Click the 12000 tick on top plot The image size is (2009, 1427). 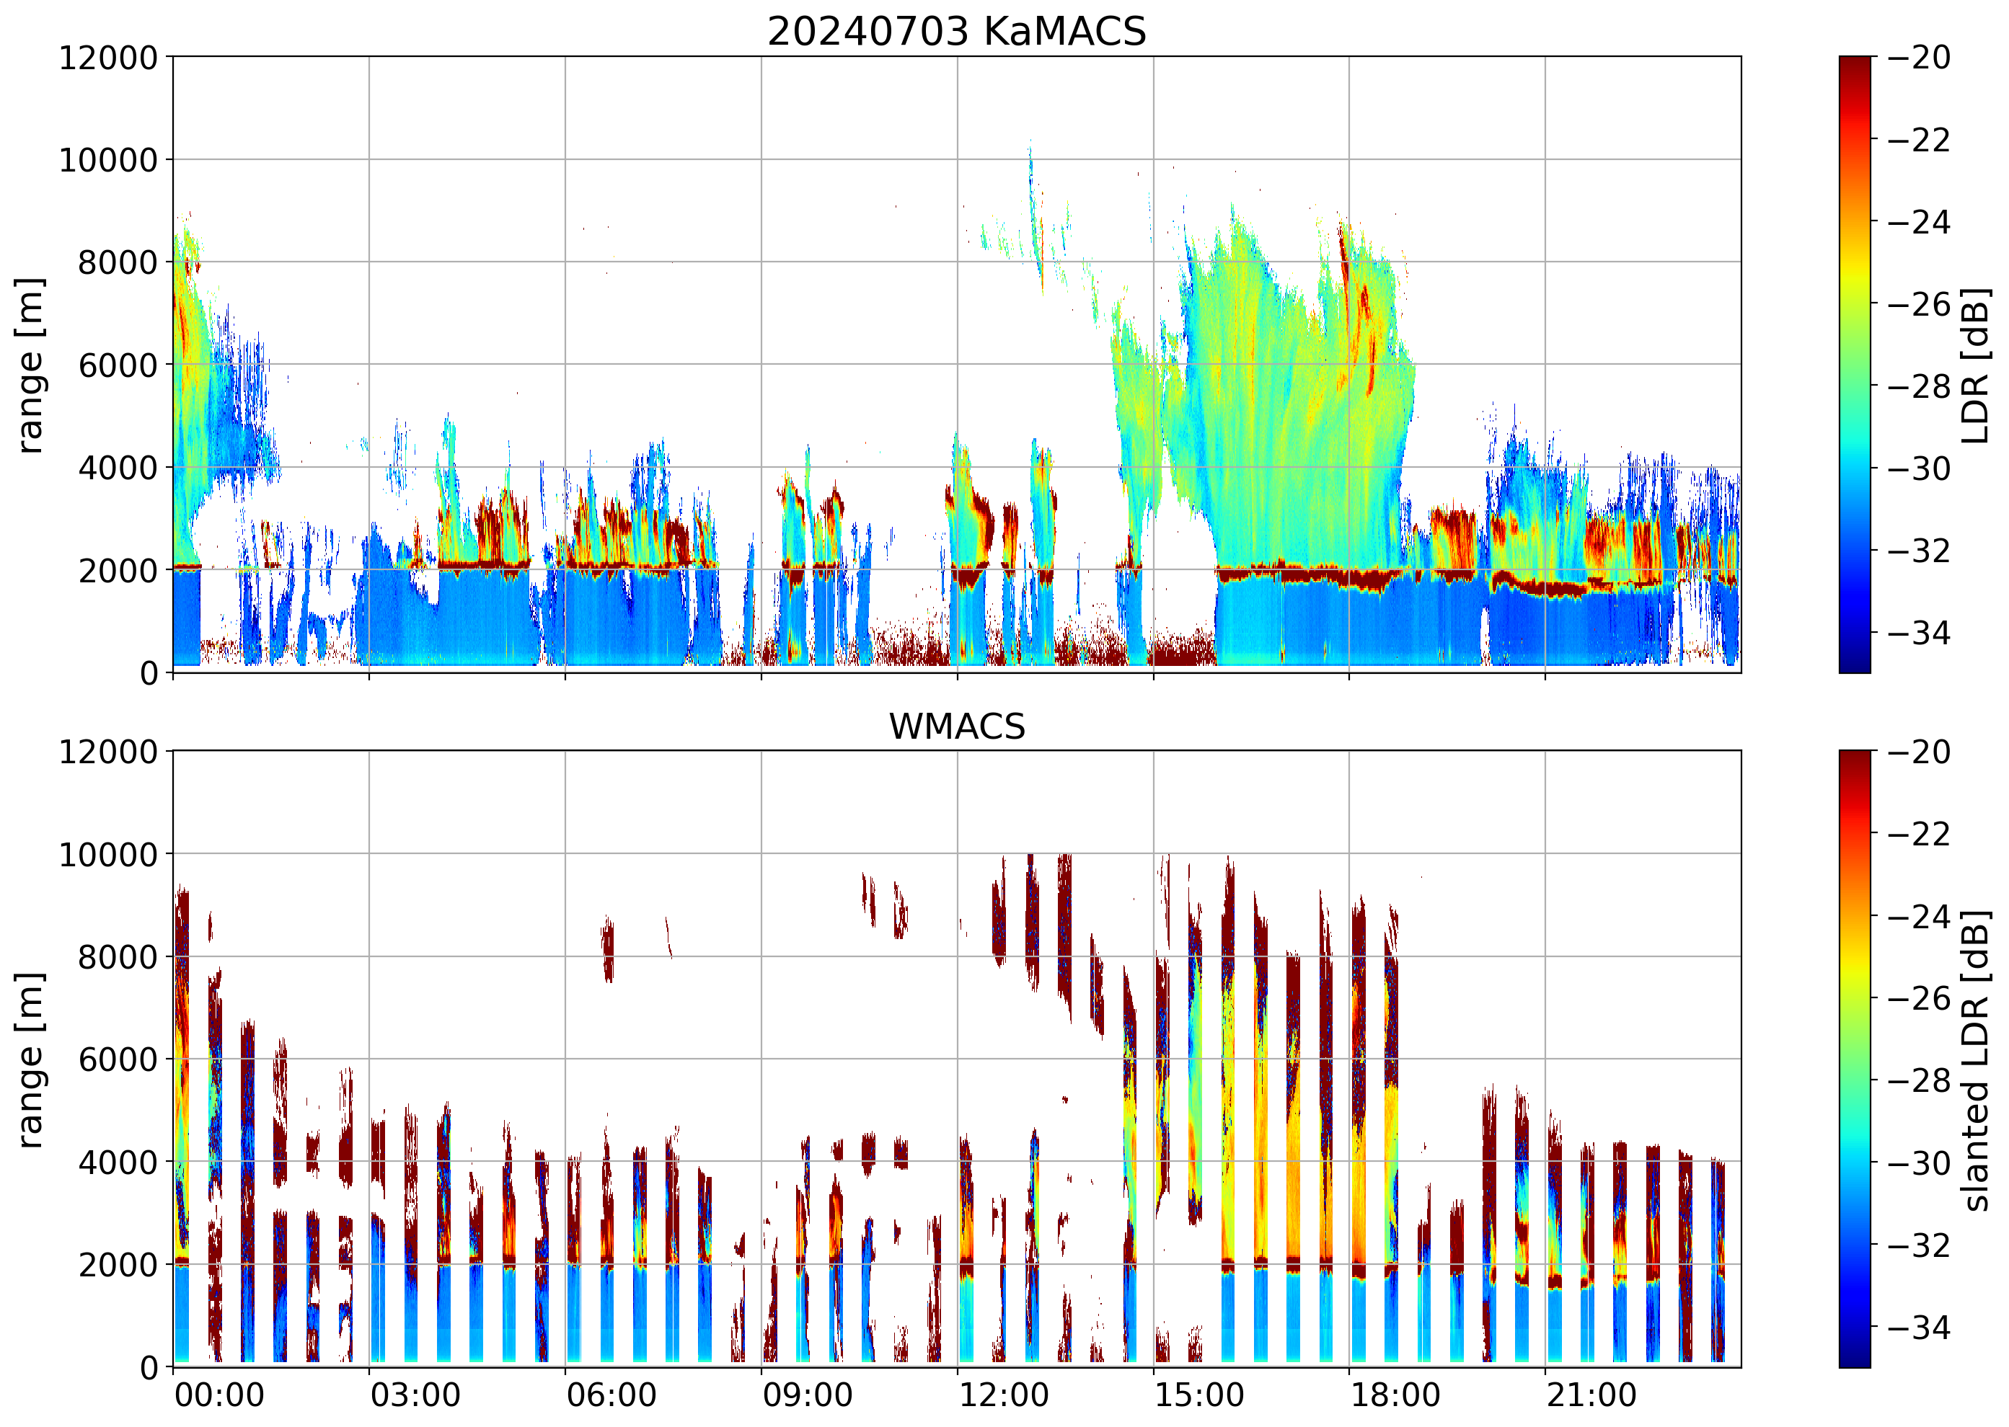(x=108, y=58)
